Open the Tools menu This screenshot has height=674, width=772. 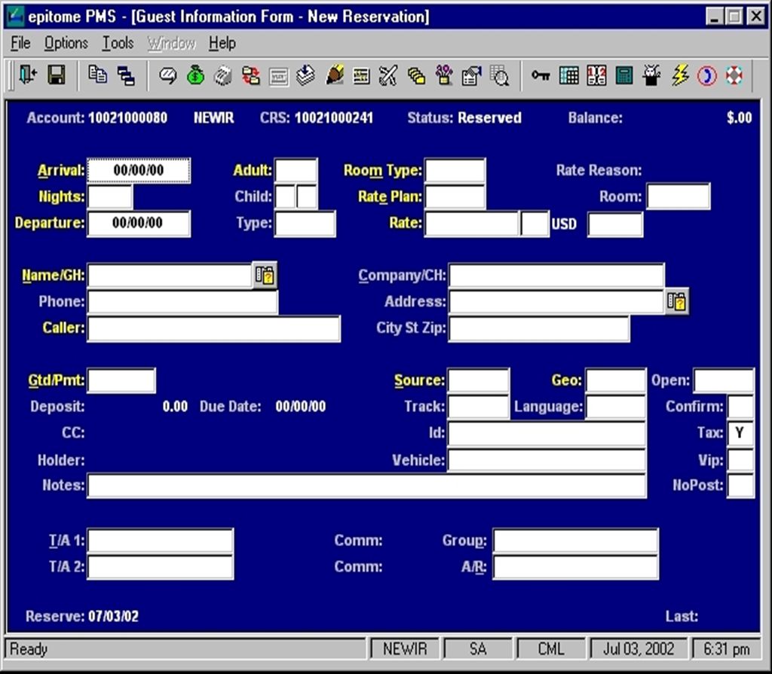pyautogui.click(x=118, y=43)
